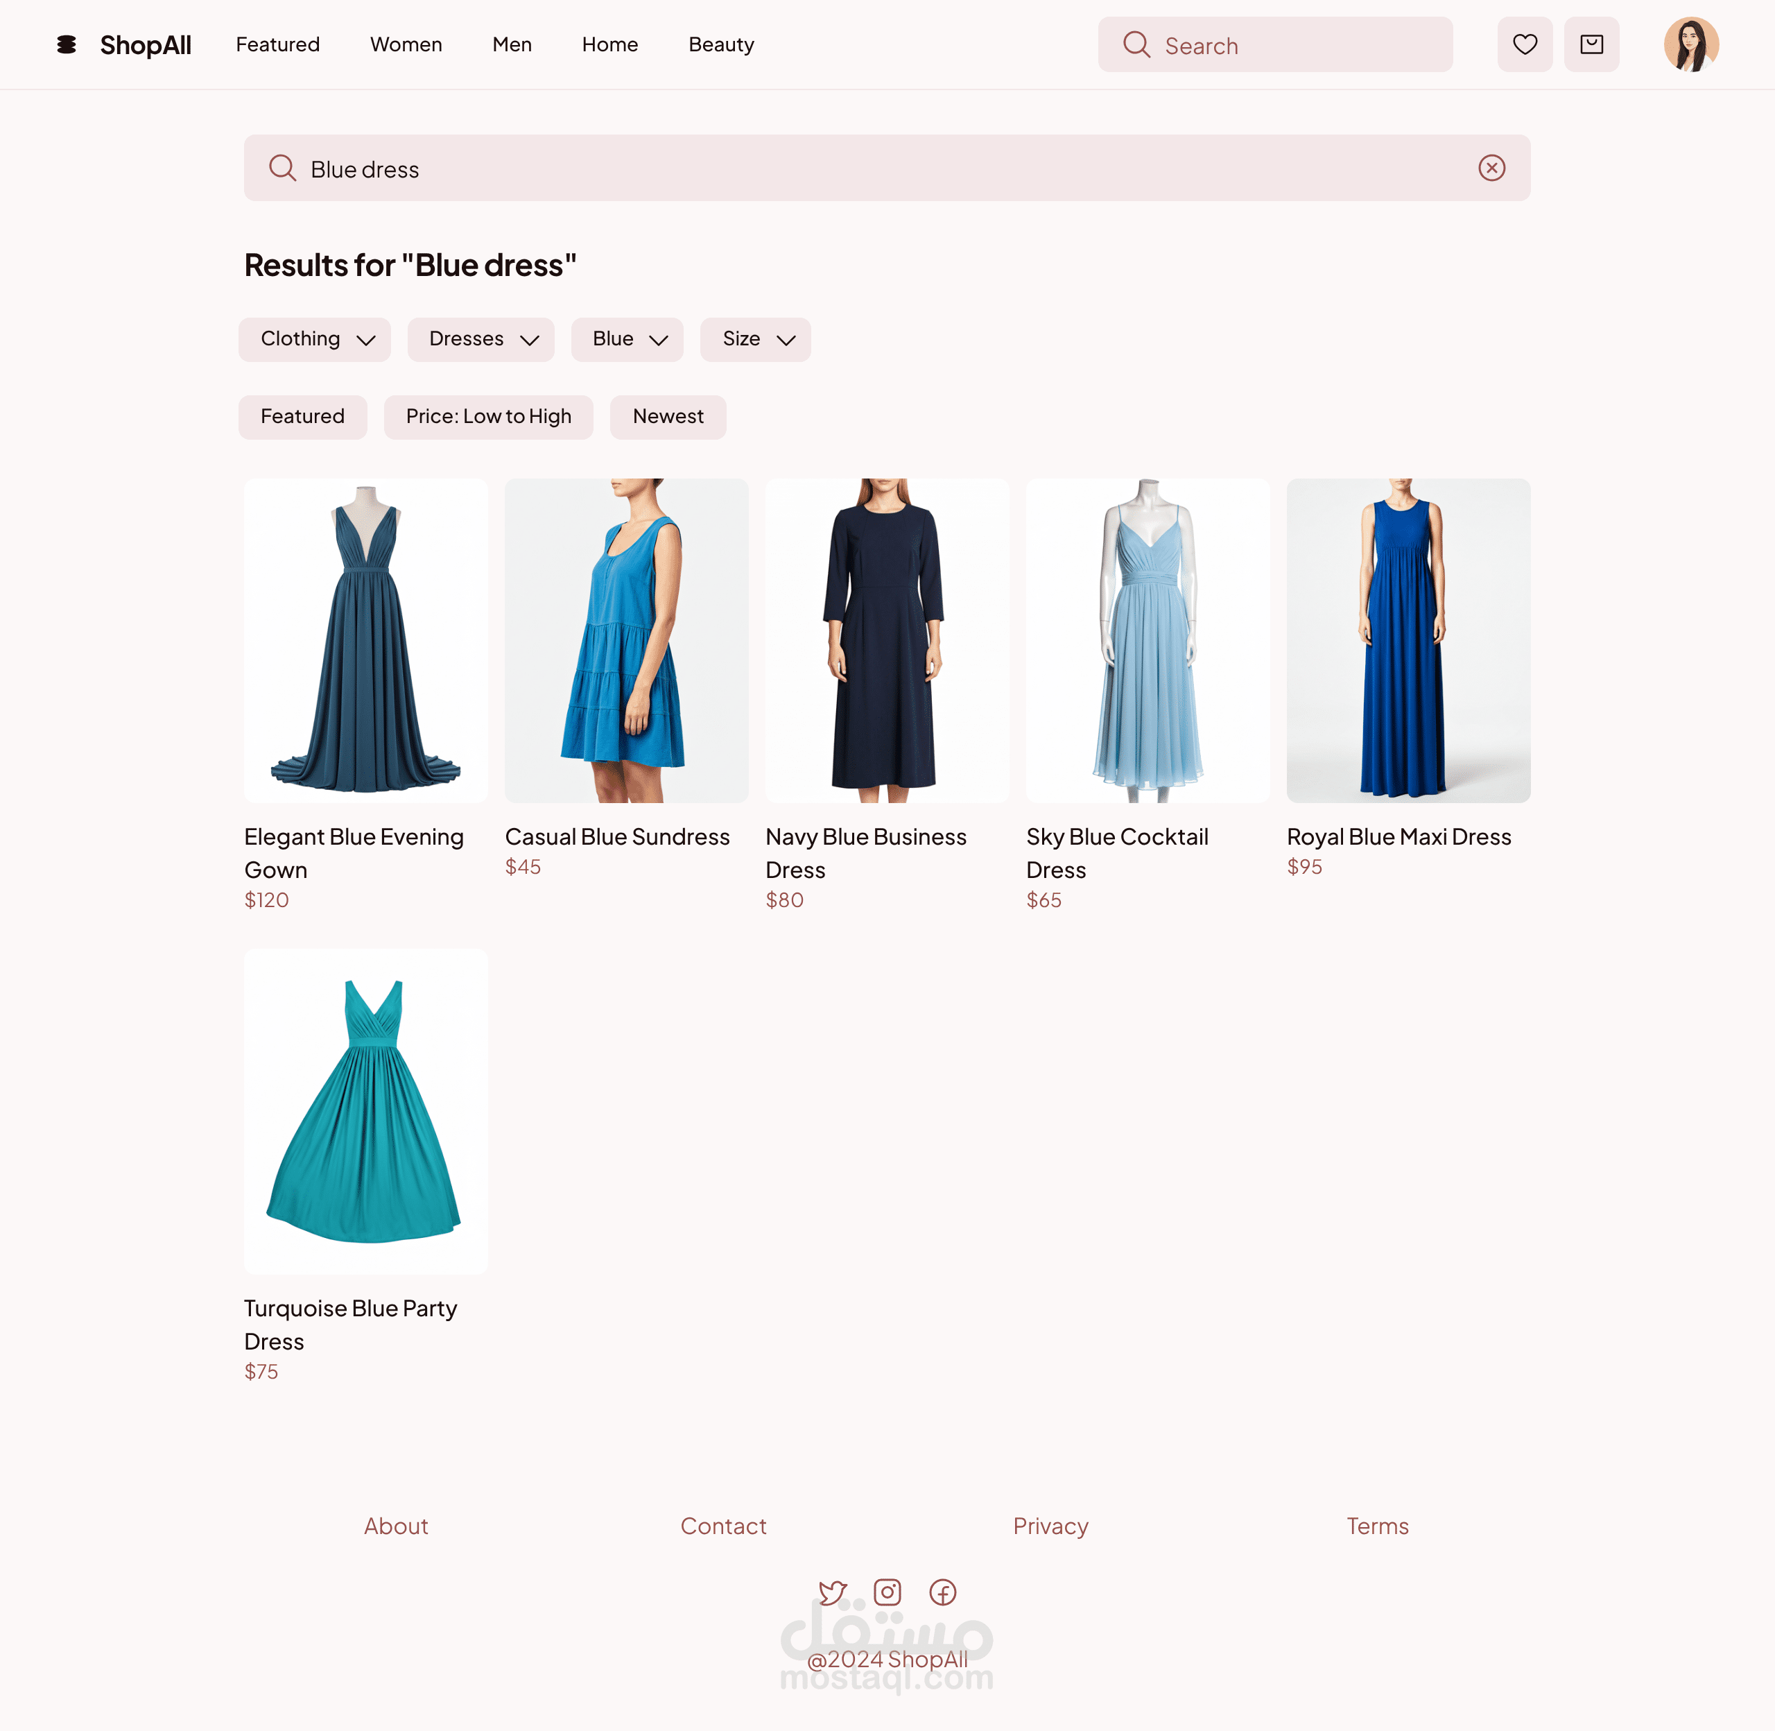Click the ShopAll logo icon

coord(67,44)
